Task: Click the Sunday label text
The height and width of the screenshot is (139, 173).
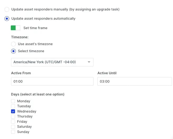Action: [x=23, y=132]
